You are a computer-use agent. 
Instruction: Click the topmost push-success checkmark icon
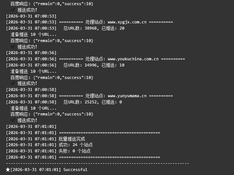(x=13, y=10)
